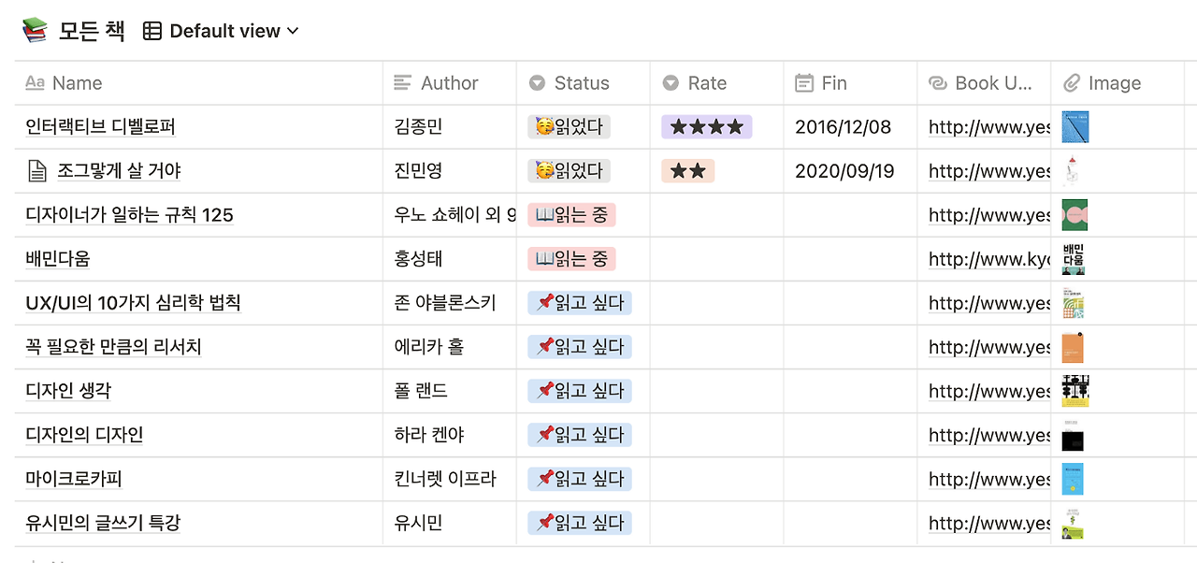Click page icon beside 조그맣게 살 거야
The width and height of the screenshot is (1197, 563).
coord(36,171)
